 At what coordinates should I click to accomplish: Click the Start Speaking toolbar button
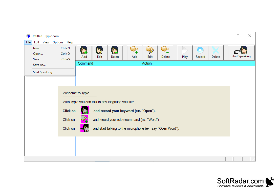241,52
